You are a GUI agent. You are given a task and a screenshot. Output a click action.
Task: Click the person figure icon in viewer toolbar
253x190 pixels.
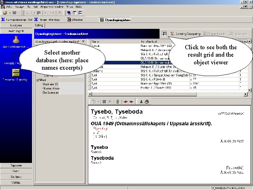click(118, 102)
